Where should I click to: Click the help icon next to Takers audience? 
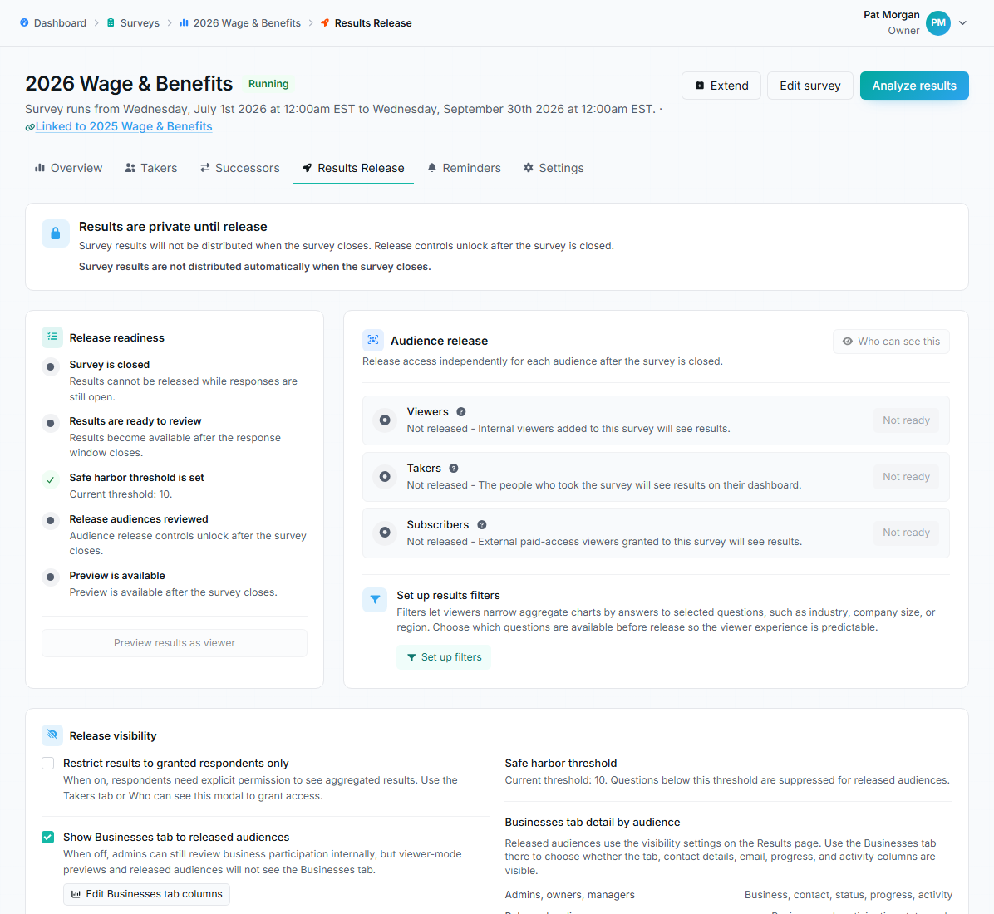click(x=454, y=469)
